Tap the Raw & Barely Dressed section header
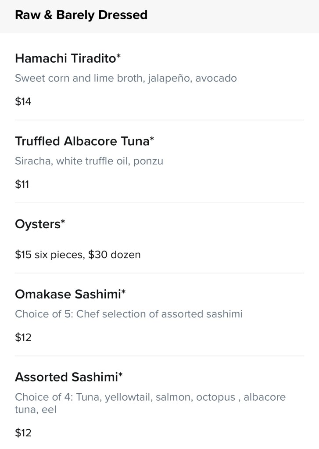The image size is (319, 449). pos(81,15)
